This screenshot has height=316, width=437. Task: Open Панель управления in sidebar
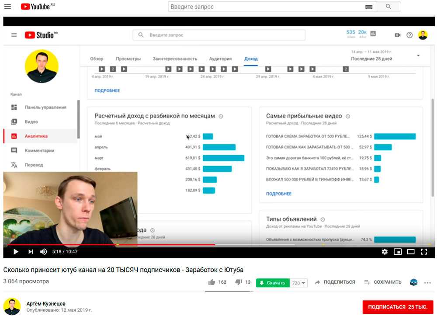40,107
